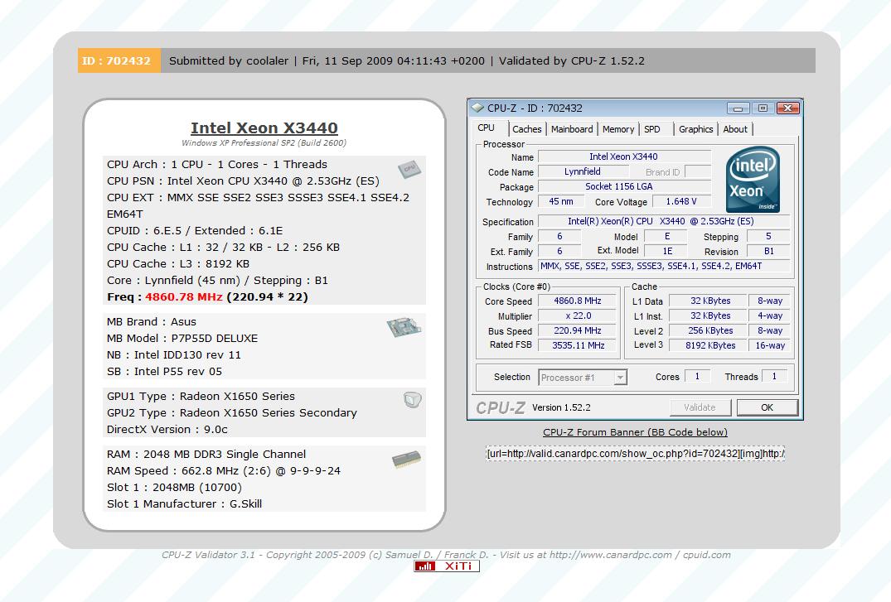
Task: Click the RAM Speed : 662.8 MHz line
Action: coord(223,471)
